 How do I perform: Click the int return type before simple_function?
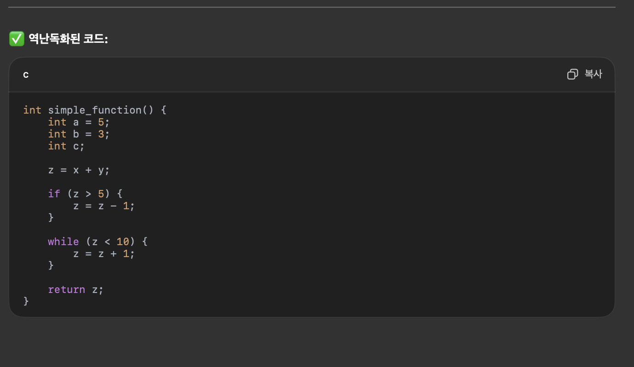point(32,110)
